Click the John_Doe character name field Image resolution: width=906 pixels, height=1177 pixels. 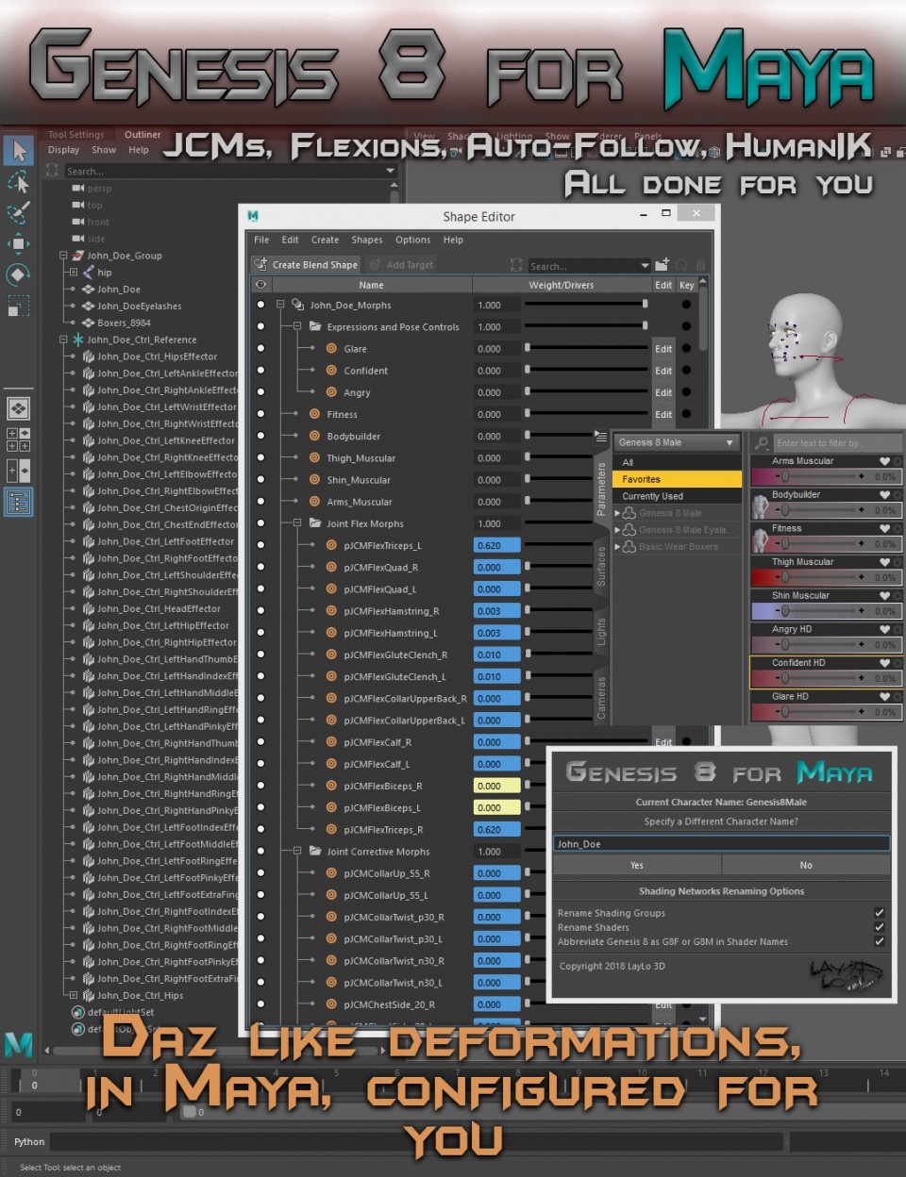tap(721, 844)
